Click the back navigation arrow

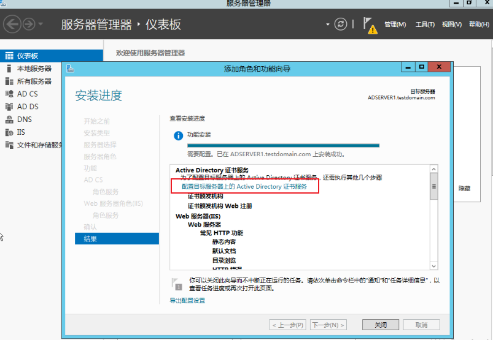point(12,24)
